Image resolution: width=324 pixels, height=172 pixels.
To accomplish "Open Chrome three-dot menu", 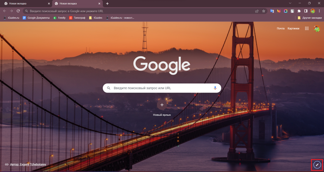I will click(x=319, y=11).
